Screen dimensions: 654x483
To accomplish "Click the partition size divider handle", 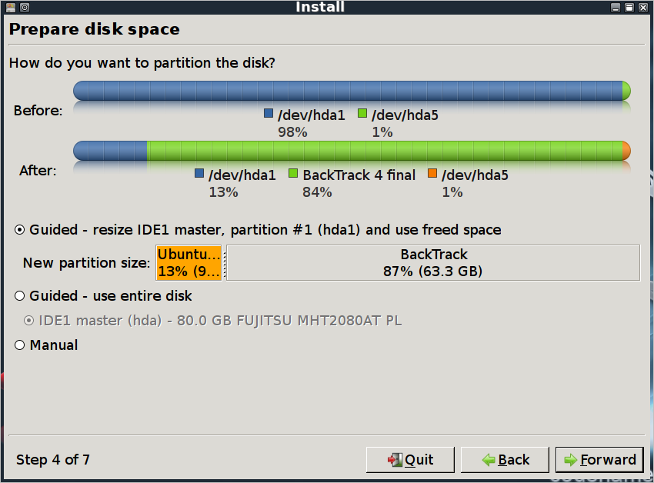I will pos(225,263).
